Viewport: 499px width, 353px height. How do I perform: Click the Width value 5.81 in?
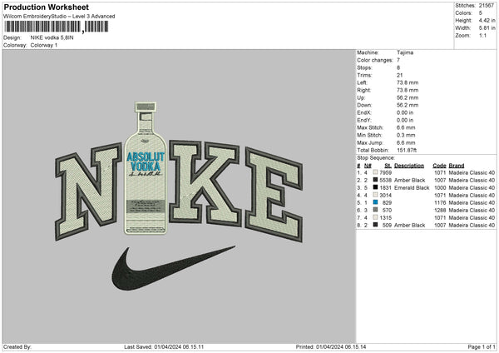pyautogui.click(x=487, y=28)
